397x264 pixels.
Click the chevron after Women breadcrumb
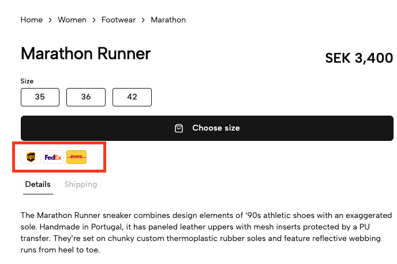coord(94,20)
